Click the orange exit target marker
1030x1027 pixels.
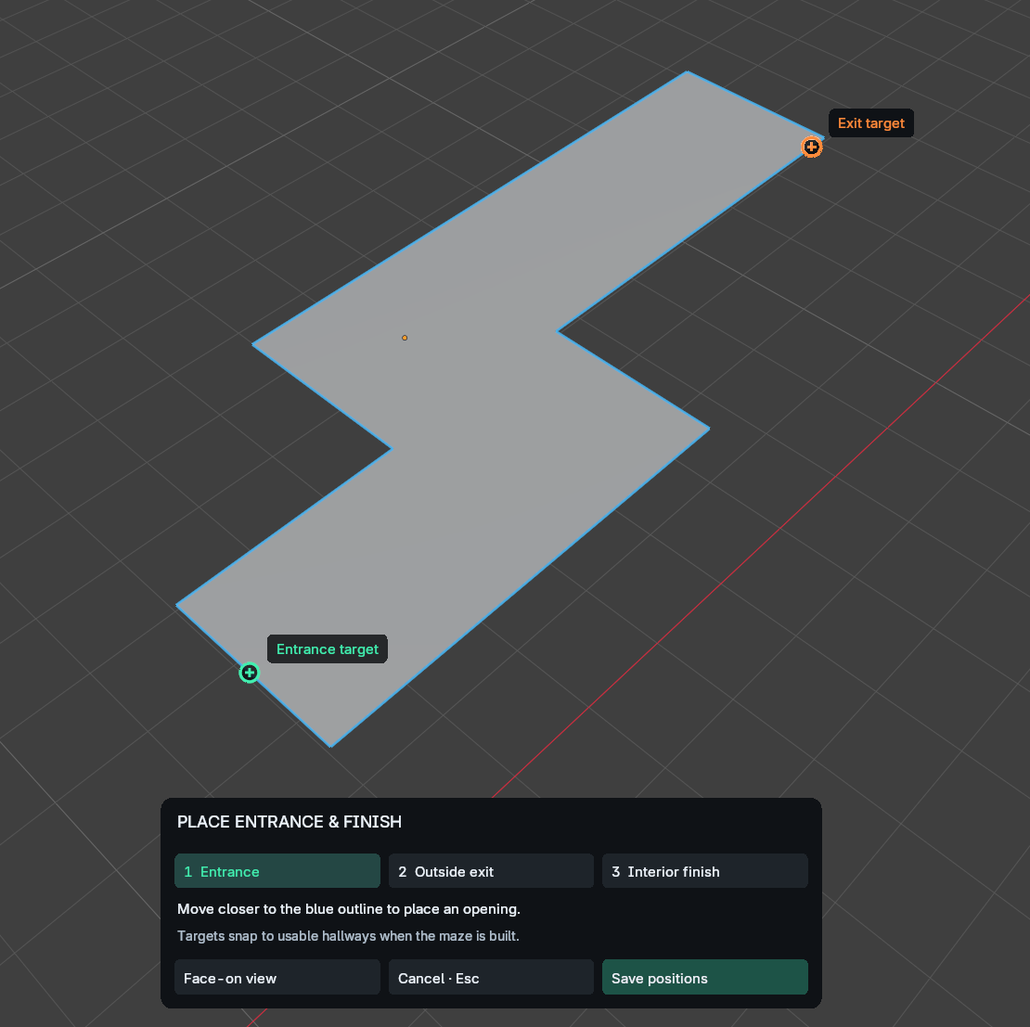812,147
